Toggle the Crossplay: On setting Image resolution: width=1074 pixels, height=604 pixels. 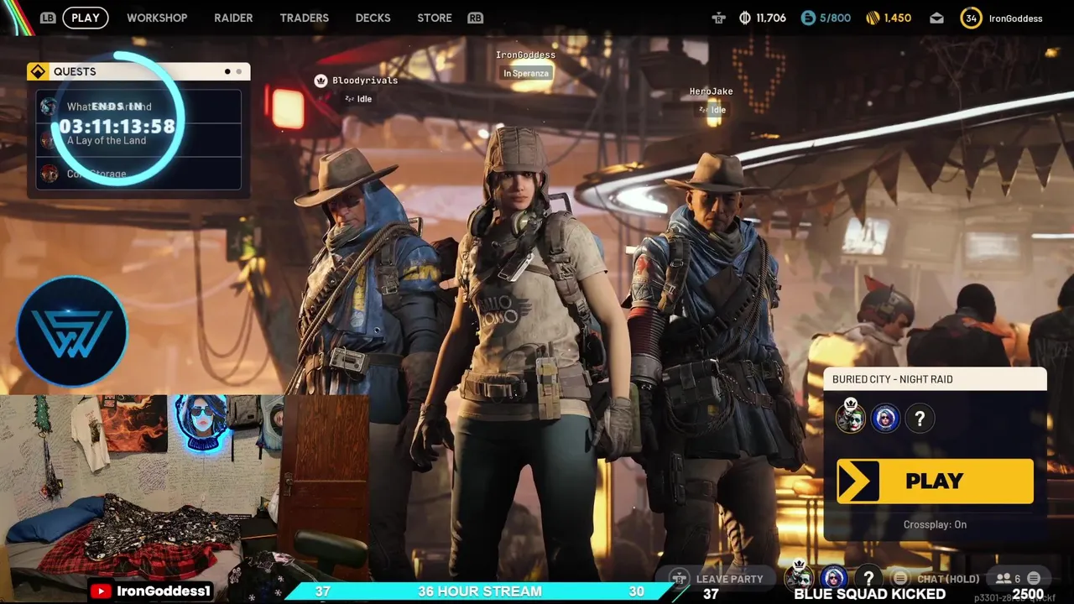pos(935,524)
